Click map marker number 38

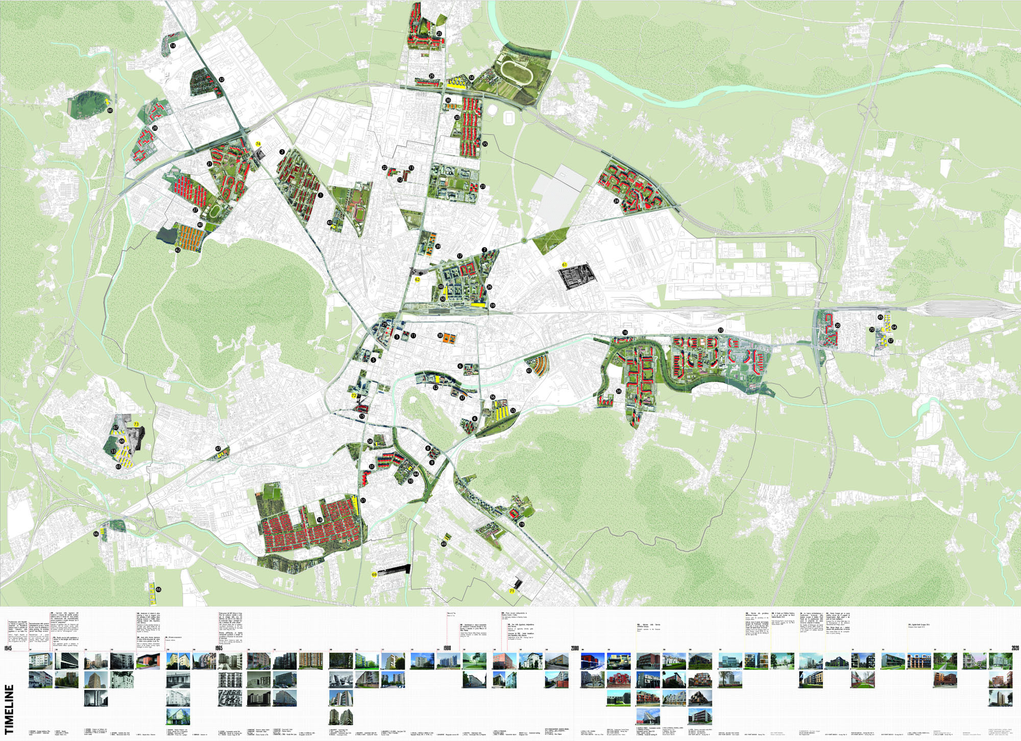[x=440, y=336]
